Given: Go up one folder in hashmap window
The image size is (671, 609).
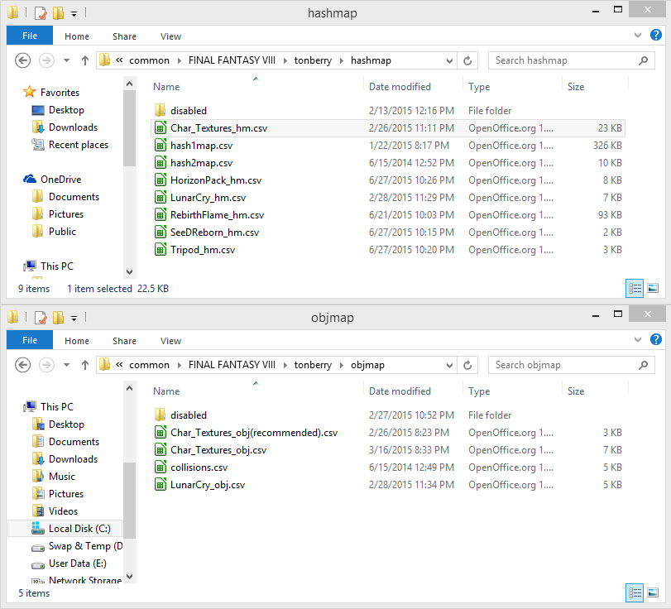Looking at the screenshot, I should (x=85, y=60).
